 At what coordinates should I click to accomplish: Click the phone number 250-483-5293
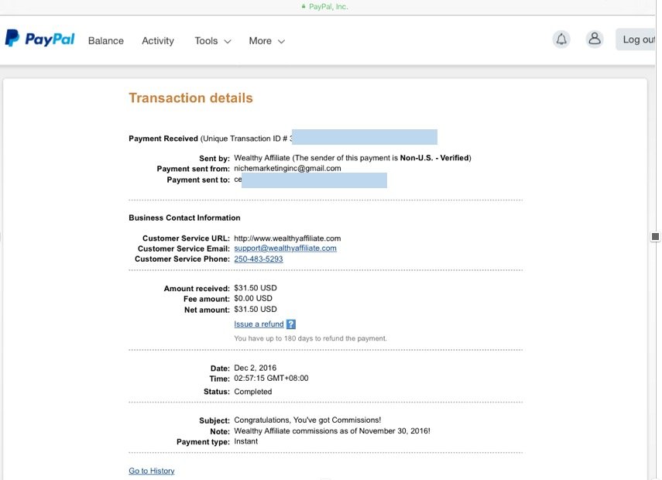tap(259, 259)
